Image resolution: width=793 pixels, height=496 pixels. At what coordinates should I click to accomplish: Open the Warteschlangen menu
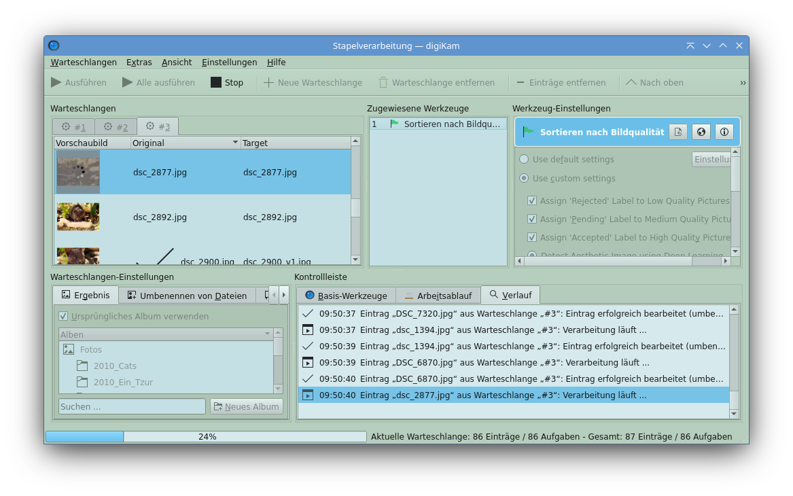point(84,63)
